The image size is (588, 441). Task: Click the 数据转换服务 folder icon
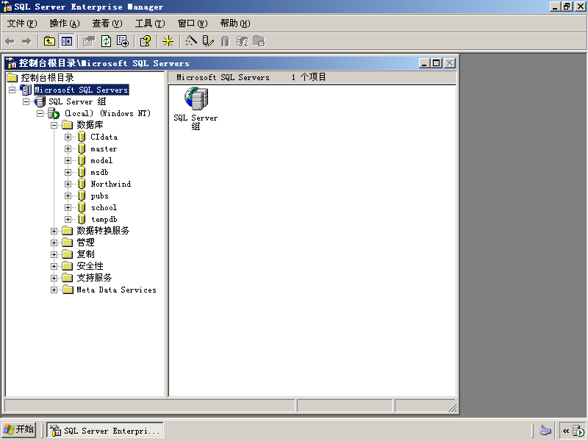coord(67,231)
